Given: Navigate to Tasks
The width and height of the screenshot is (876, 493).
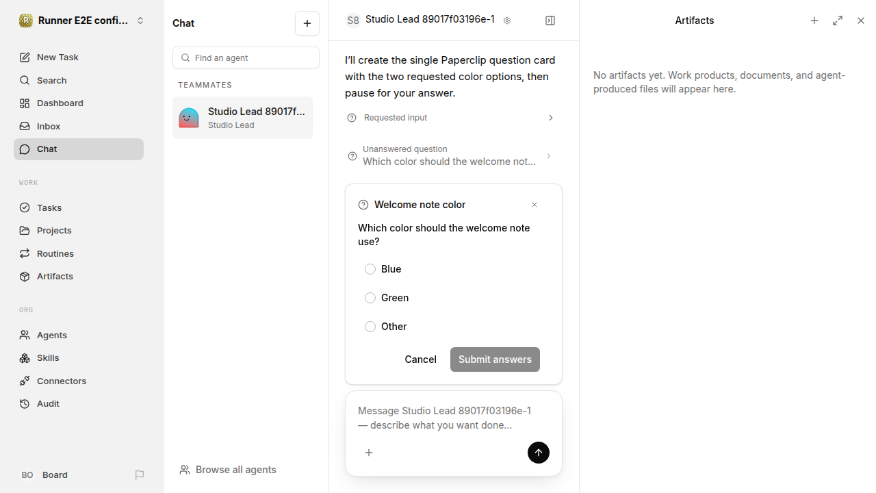Looking at the screenshot, I should pos(79,207).
